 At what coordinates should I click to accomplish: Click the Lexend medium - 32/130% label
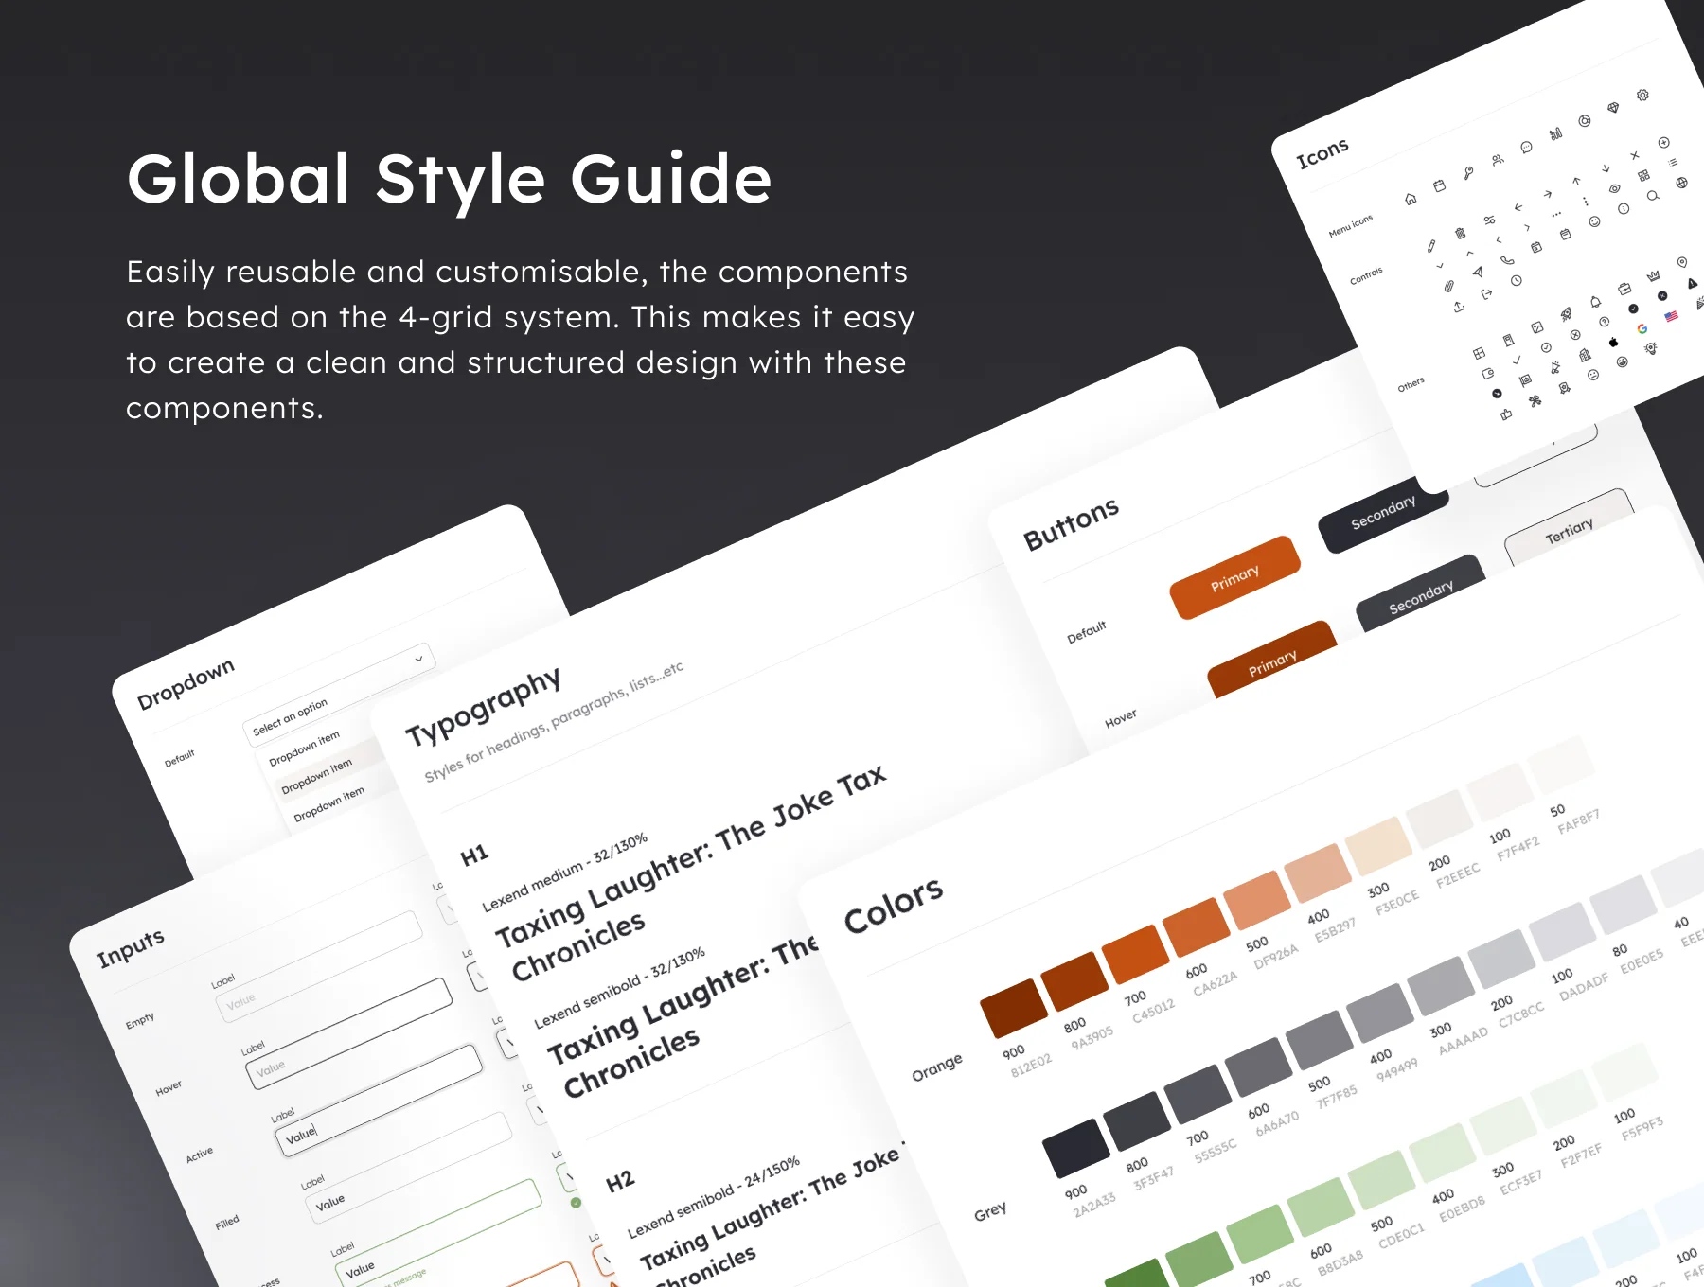tap(565, 873)
